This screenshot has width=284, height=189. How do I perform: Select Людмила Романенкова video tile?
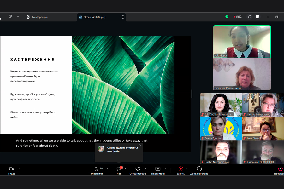pos(242,74)
